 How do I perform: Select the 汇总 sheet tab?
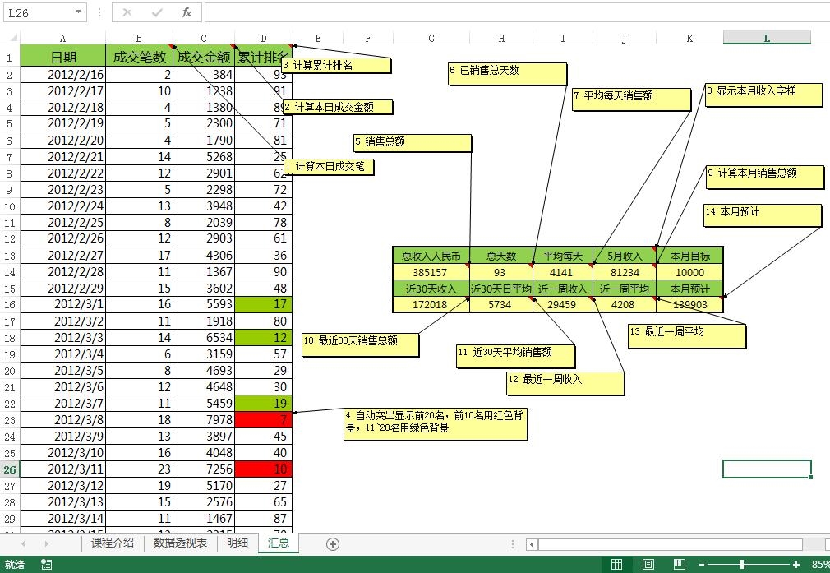(x=279, y=543)
